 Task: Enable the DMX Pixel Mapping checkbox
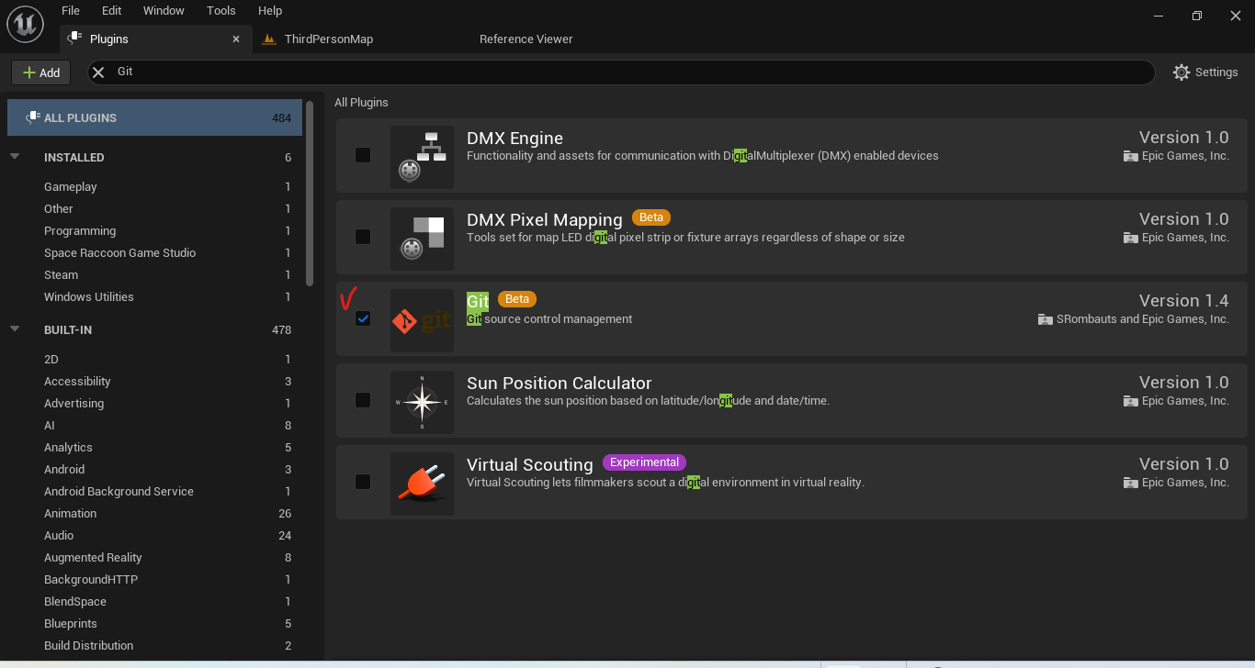tap(363, 237)
